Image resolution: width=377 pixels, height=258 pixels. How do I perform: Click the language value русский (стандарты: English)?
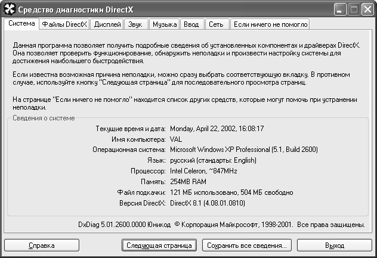pos(213,160)
